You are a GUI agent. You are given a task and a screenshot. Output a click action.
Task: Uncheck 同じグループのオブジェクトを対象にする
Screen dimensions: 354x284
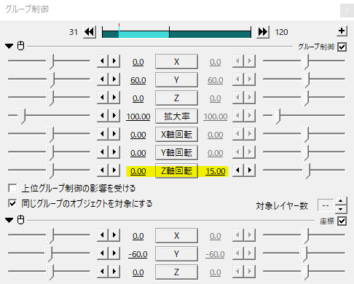click(12, 203)
